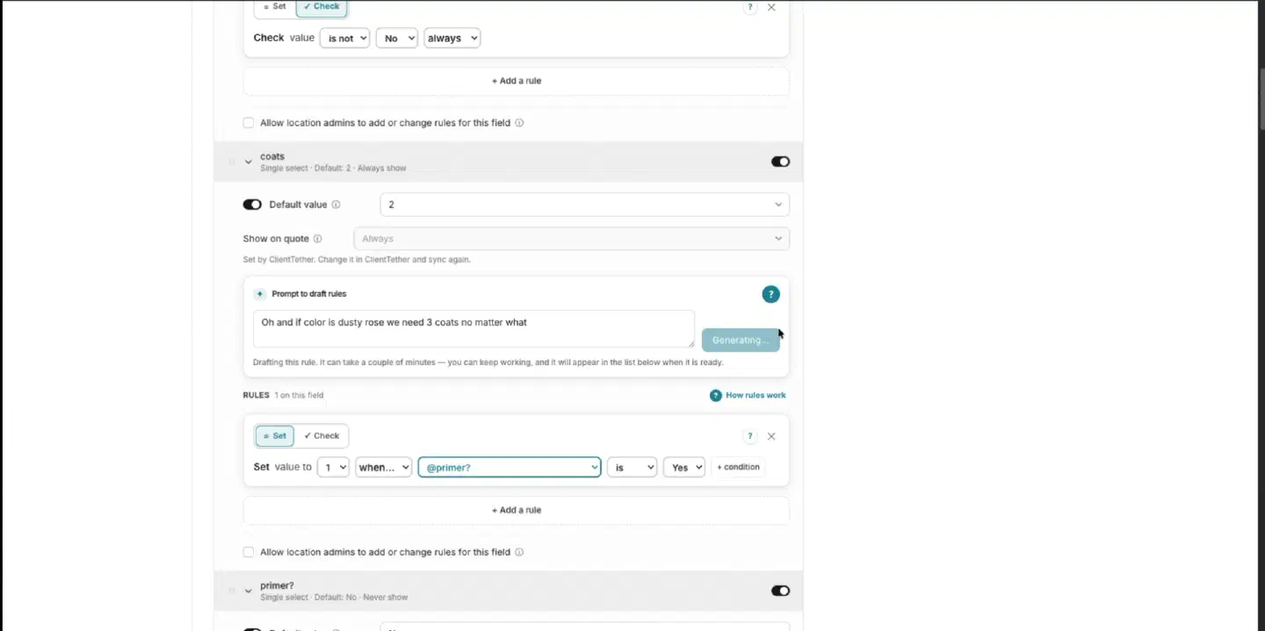
Task: Click the dusty rose prompt text box
Action: [474, 329]
